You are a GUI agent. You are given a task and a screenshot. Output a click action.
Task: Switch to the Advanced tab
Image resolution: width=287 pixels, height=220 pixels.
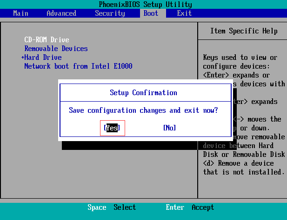click(61, 13)
